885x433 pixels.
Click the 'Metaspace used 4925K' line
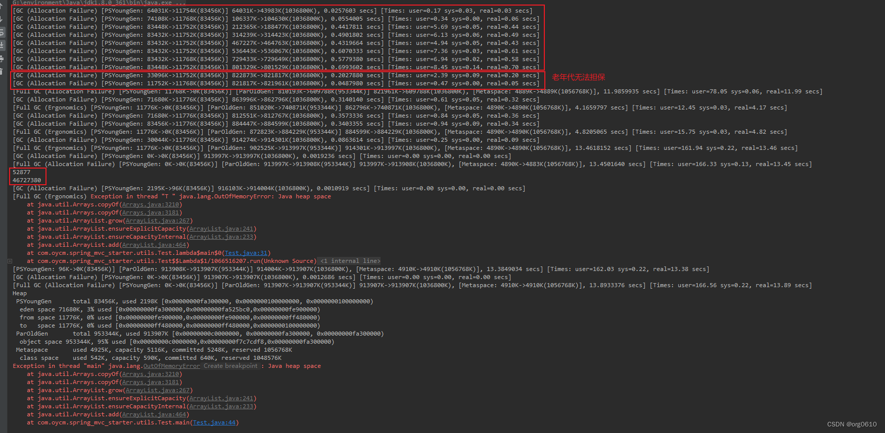point(154,350)
